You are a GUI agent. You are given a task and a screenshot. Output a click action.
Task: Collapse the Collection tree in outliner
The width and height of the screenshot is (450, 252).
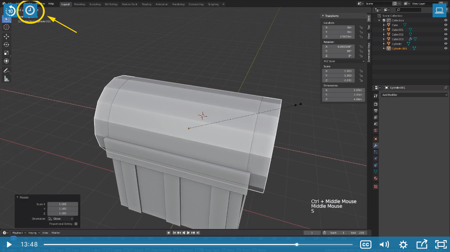tap(379, 21)
